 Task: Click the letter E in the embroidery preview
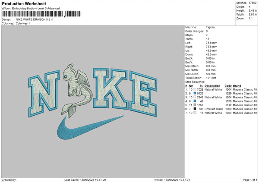[x=143, y=94]
